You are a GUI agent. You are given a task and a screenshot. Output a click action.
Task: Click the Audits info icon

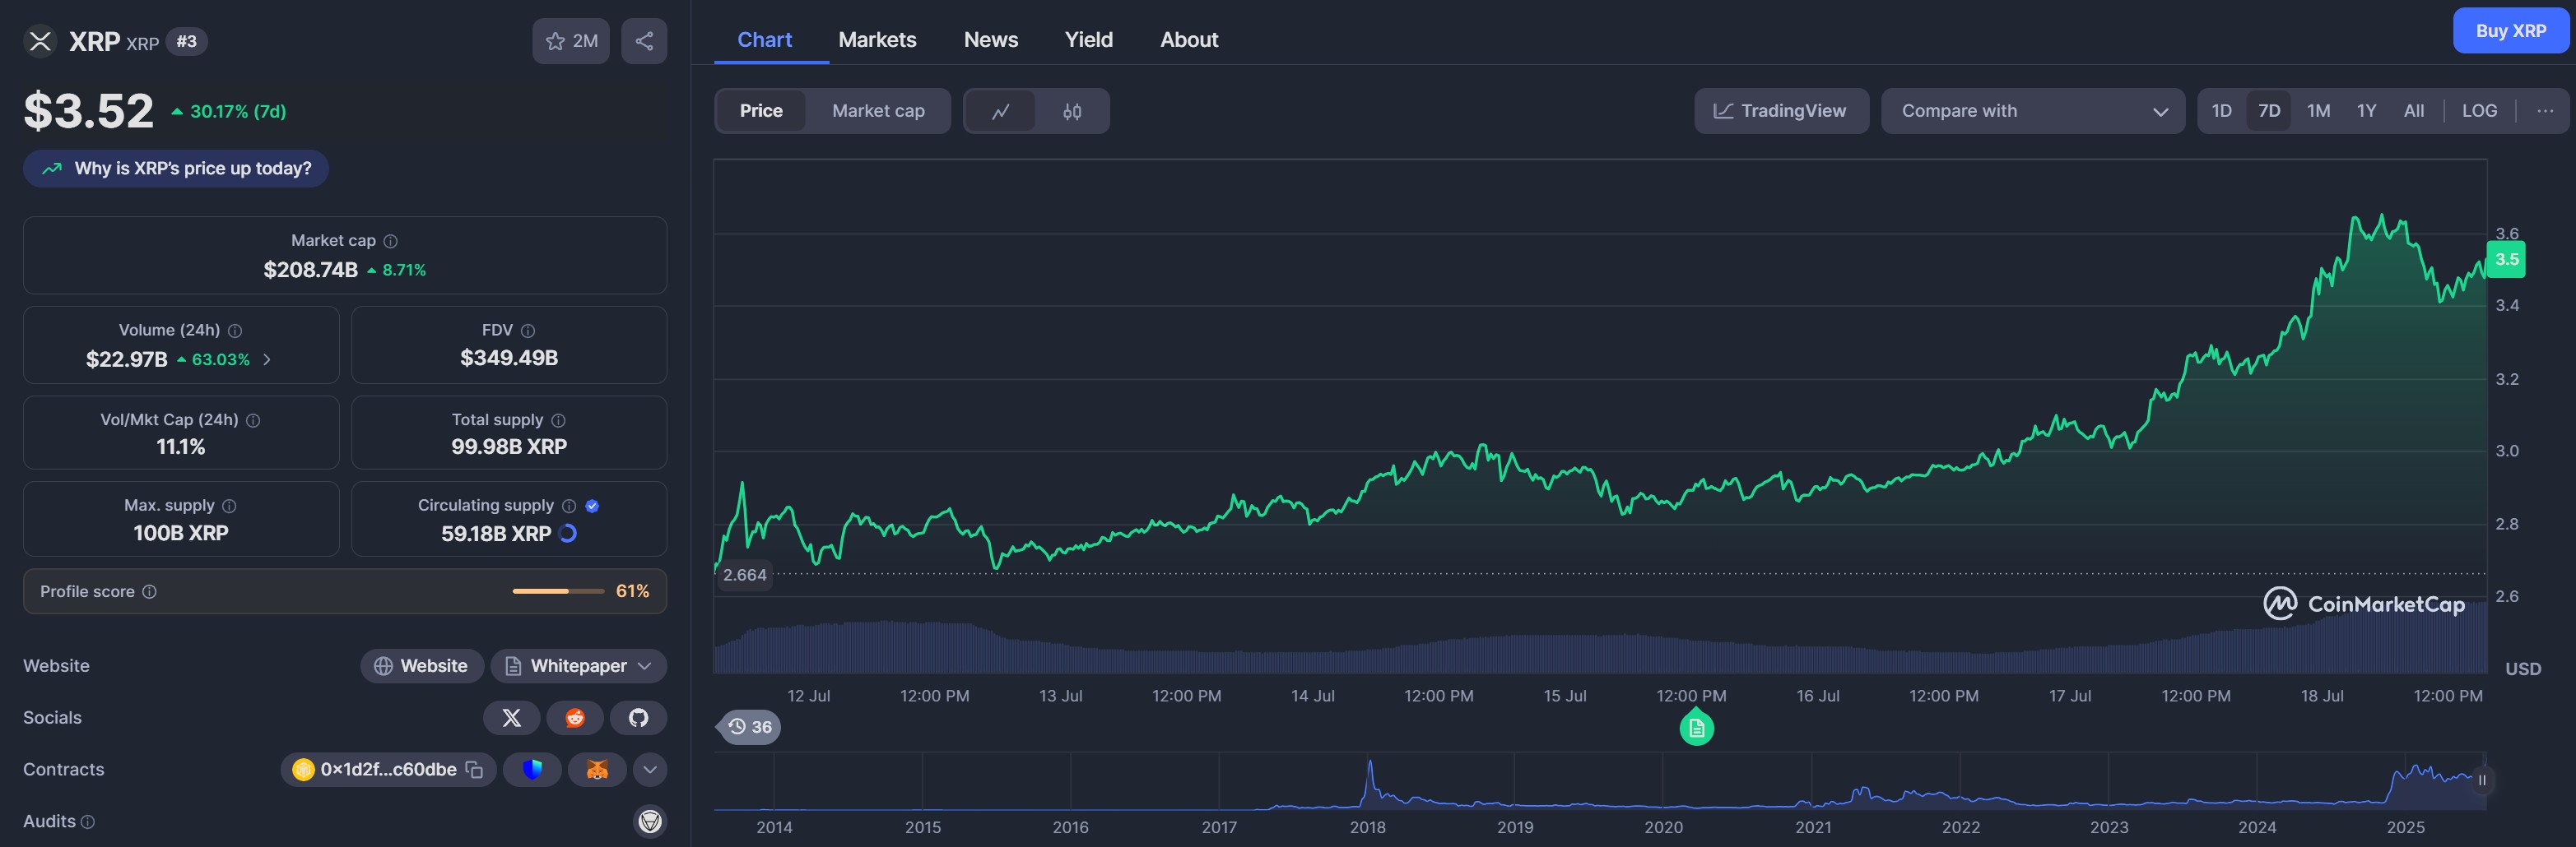[x=88, y=822]
